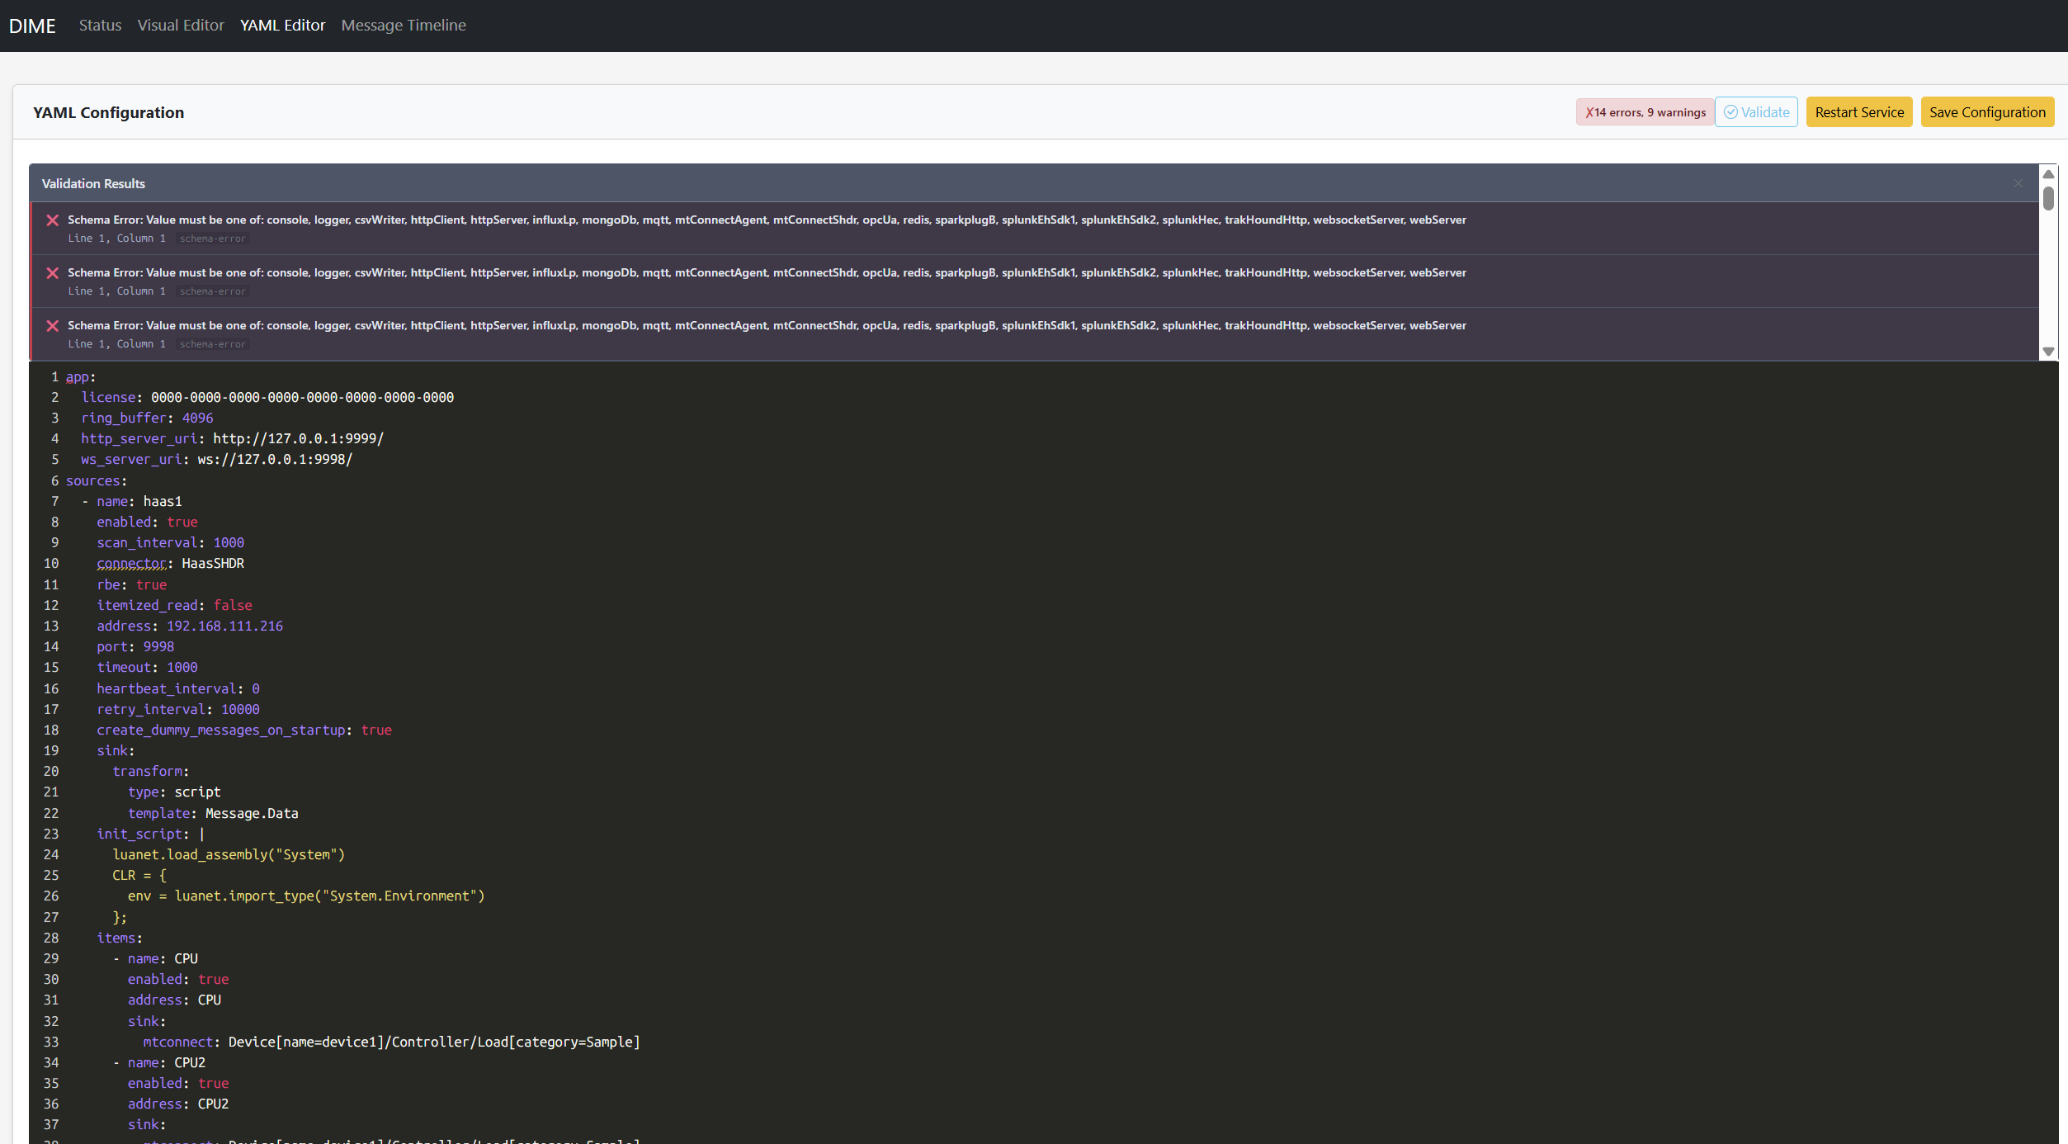This screenshot has width=2068, height=1144.
Task: Click 'template: Message.Data' line
Action: click(x=213, y=814)
